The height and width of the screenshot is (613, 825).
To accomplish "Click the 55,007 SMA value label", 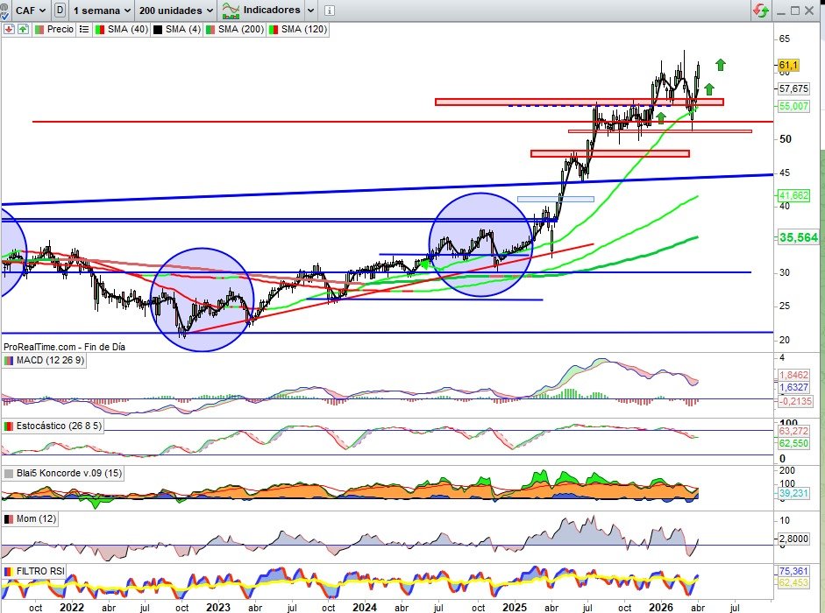I will [793, 106].
